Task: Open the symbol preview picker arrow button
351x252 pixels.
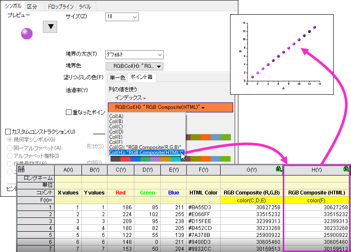Action: click(x=50, y=27)
